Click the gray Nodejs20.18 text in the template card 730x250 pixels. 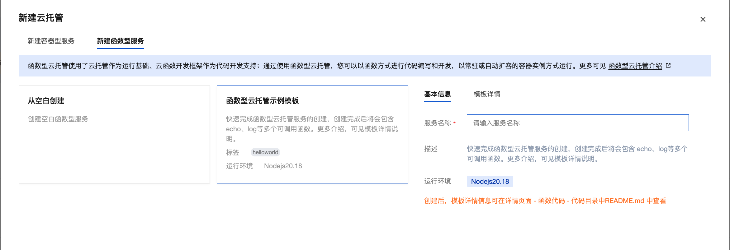(x=283, y=166)
